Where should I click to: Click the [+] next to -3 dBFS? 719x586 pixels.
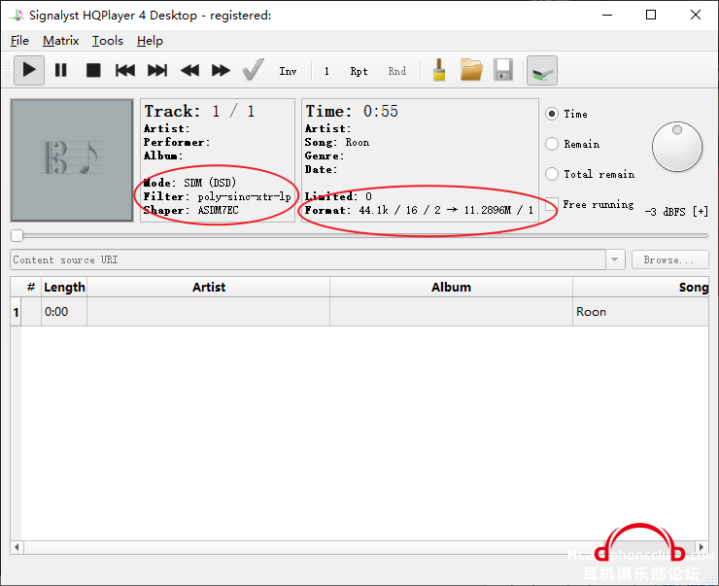tap(701, 212)
